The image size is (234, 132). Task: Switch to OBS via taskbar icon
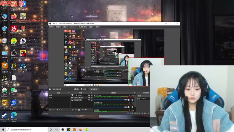pyautogui.click(x=63, y=129)
